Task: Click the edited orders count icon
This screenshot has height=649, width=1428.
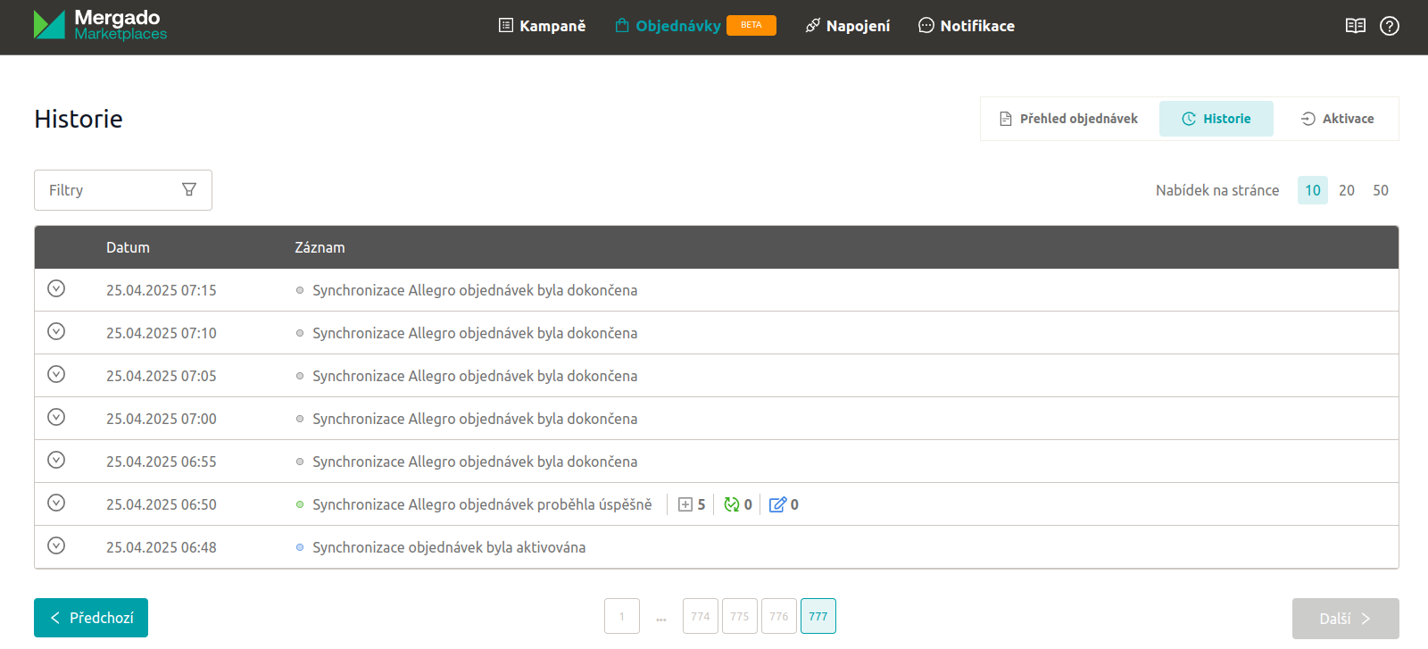Action: (x=777, y=504)
